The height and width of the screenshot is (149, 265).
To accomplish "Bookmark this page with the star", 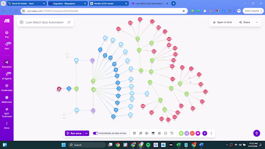I will (x=184, y=11).
